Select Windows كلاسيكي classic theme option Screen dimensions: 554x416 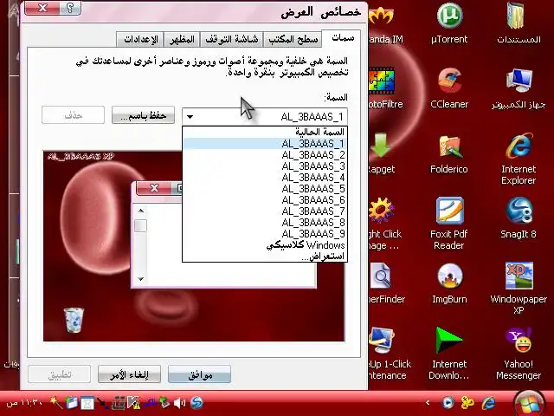click(265, 245)
